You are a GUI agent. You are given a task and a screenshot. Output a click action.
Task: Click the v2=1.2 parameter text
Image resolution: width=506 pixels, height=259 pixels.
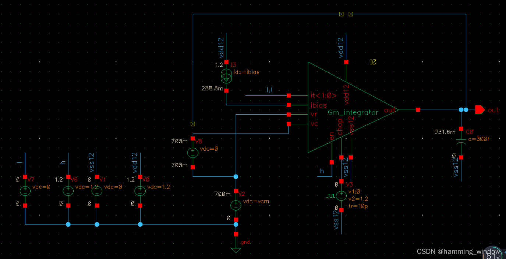358,199
